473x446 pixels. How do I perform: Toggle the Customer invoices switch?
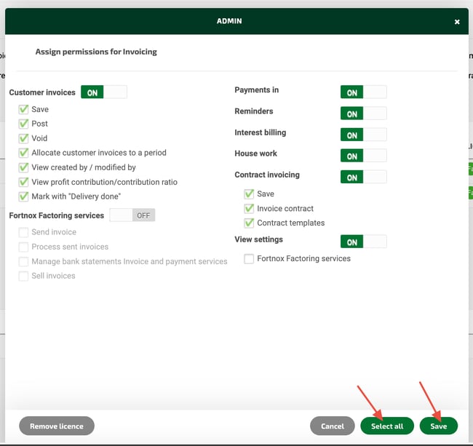click(103, 92)
